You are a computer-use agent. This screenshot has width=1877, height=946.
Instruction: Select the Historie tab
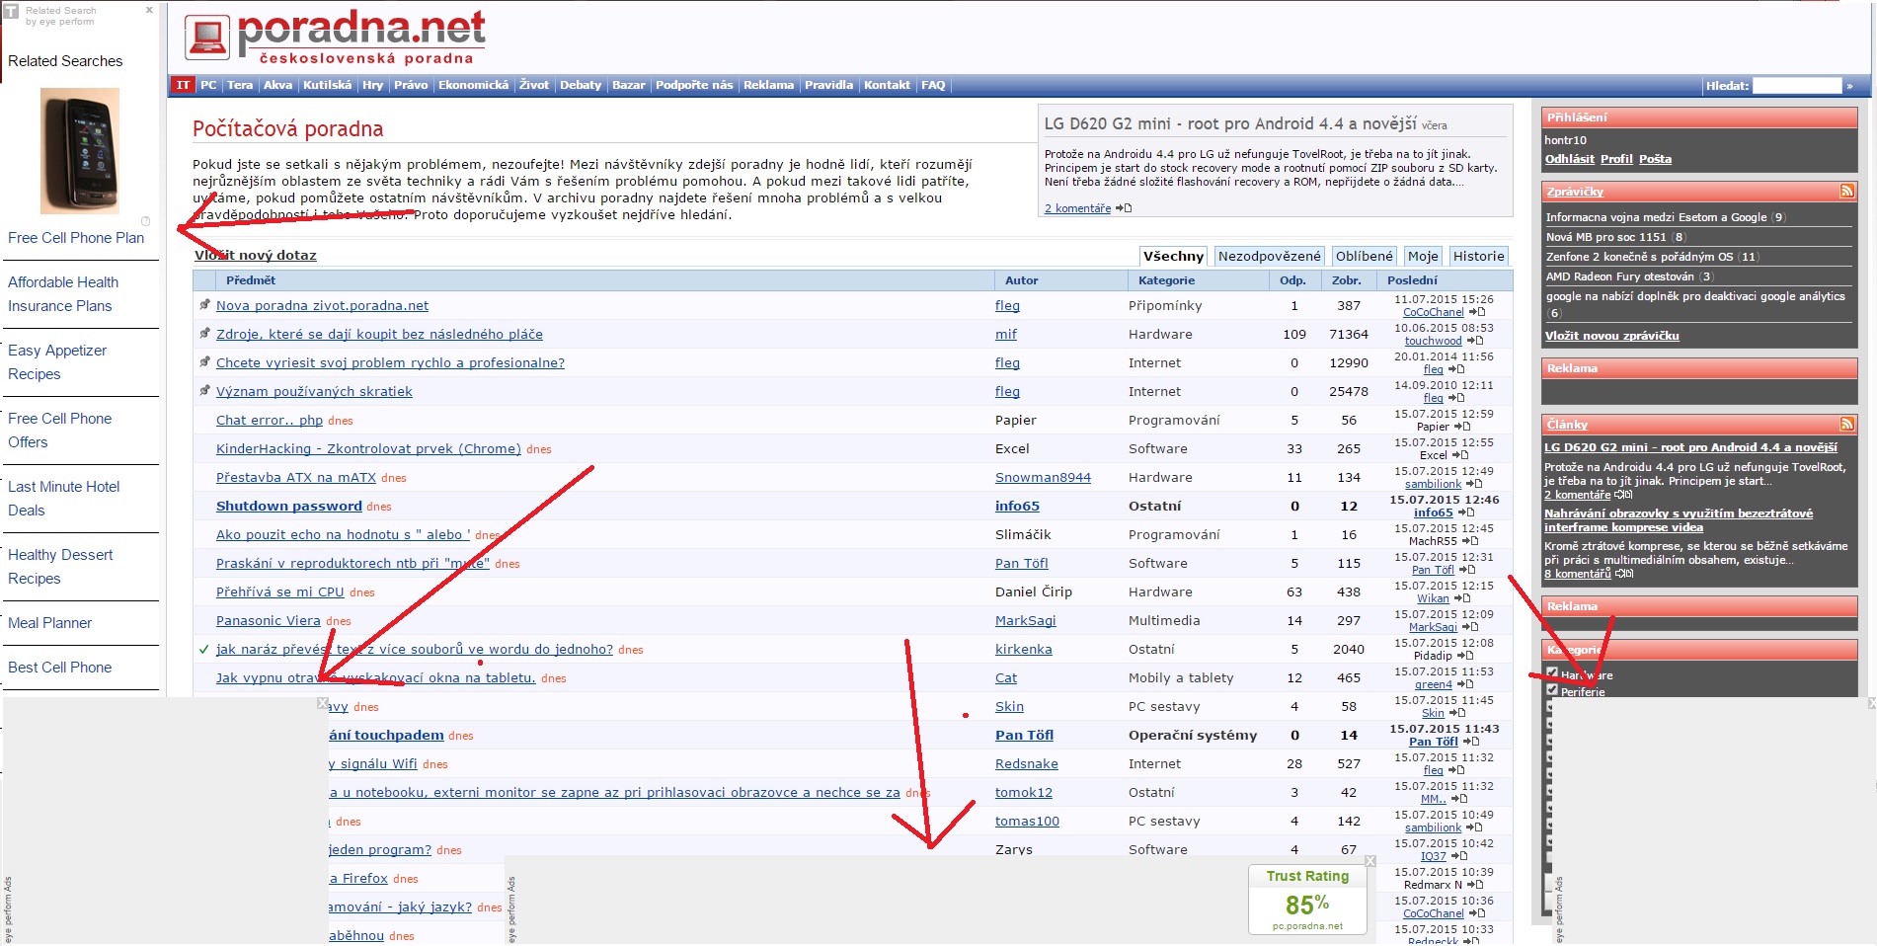pos(1478,256)
